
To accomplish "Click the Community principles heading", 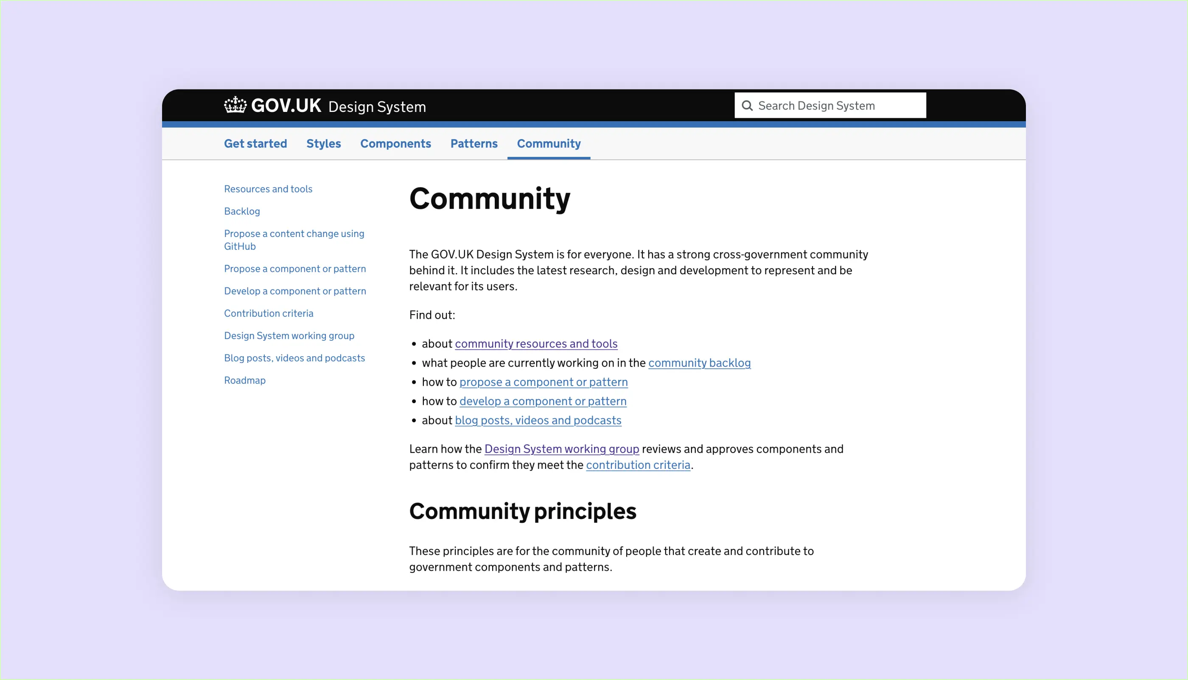I will (522, 511).
